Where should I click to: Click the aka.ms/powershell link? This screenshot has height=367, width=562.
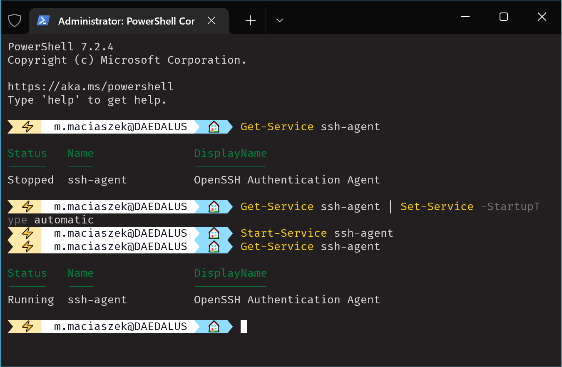pos(90,86)
